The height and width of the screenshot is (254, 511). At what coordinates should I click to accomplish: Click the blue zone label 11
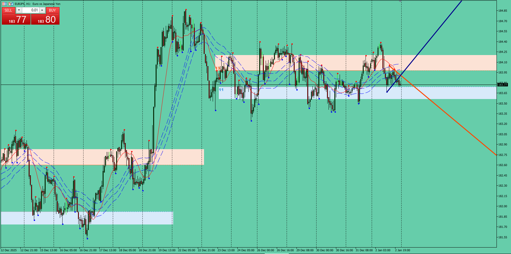[x=221, y=90]
